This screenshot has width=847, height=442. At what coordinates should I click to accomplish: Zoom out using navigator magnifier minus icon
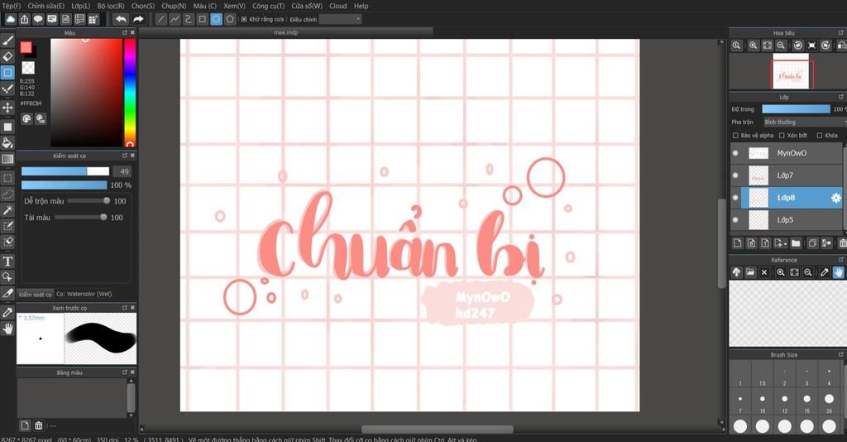(781, 46)
